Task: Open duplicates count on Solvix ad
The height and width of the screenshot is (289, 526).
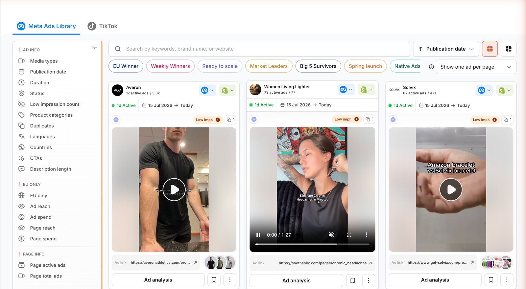Action: coord(508,120)
